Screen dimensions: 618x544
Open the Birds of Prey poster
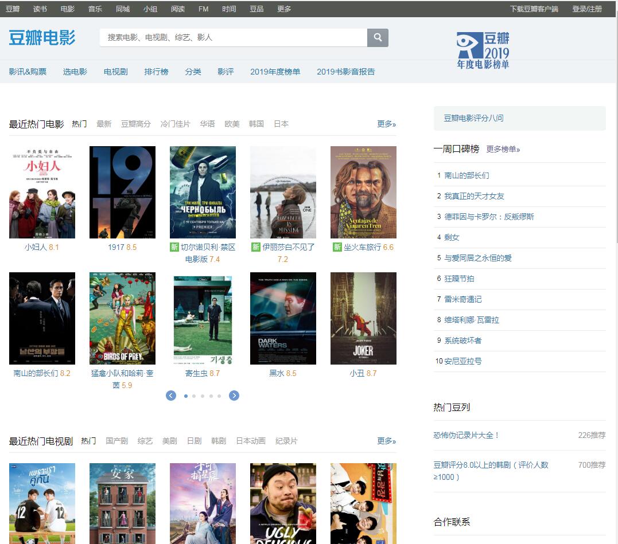tap(123, 318)
